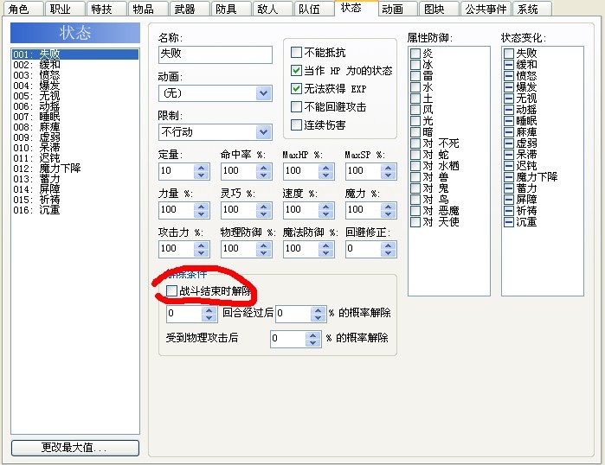Viewport: 605px width, 465px height.
Task: Increase 受到物理攻击后 release probability up arrow
Action: coord(313,335)
